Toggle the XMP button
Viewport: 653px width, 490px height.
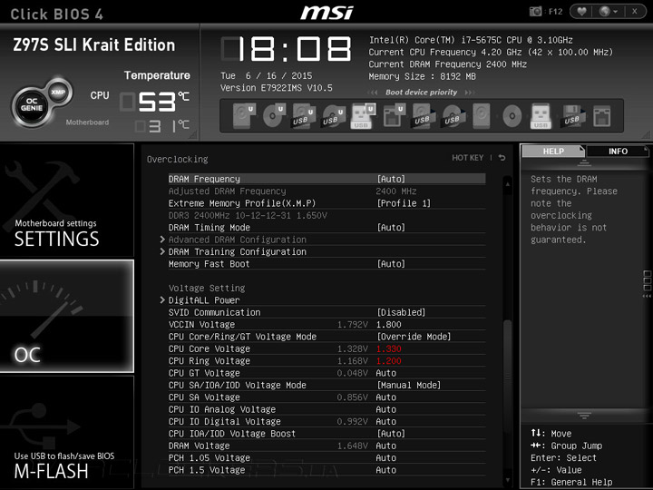click(x=58, y=92)
